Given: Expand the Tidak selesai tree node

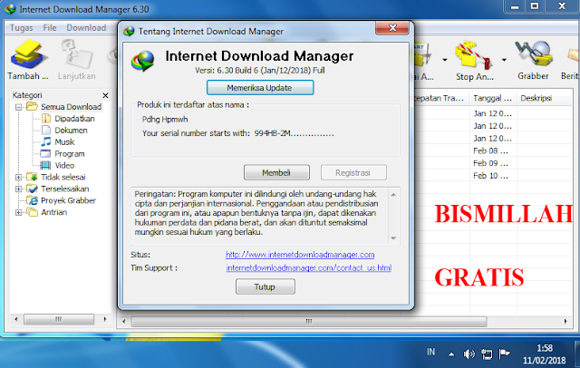Looking at the screenshot, I should pos(18,177).
